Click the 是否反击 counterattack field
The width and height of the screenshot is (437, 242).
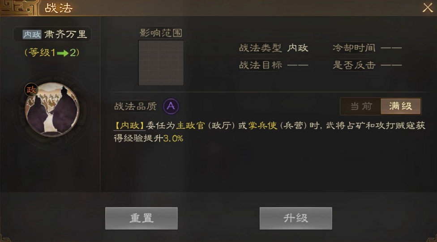[367, 65]
